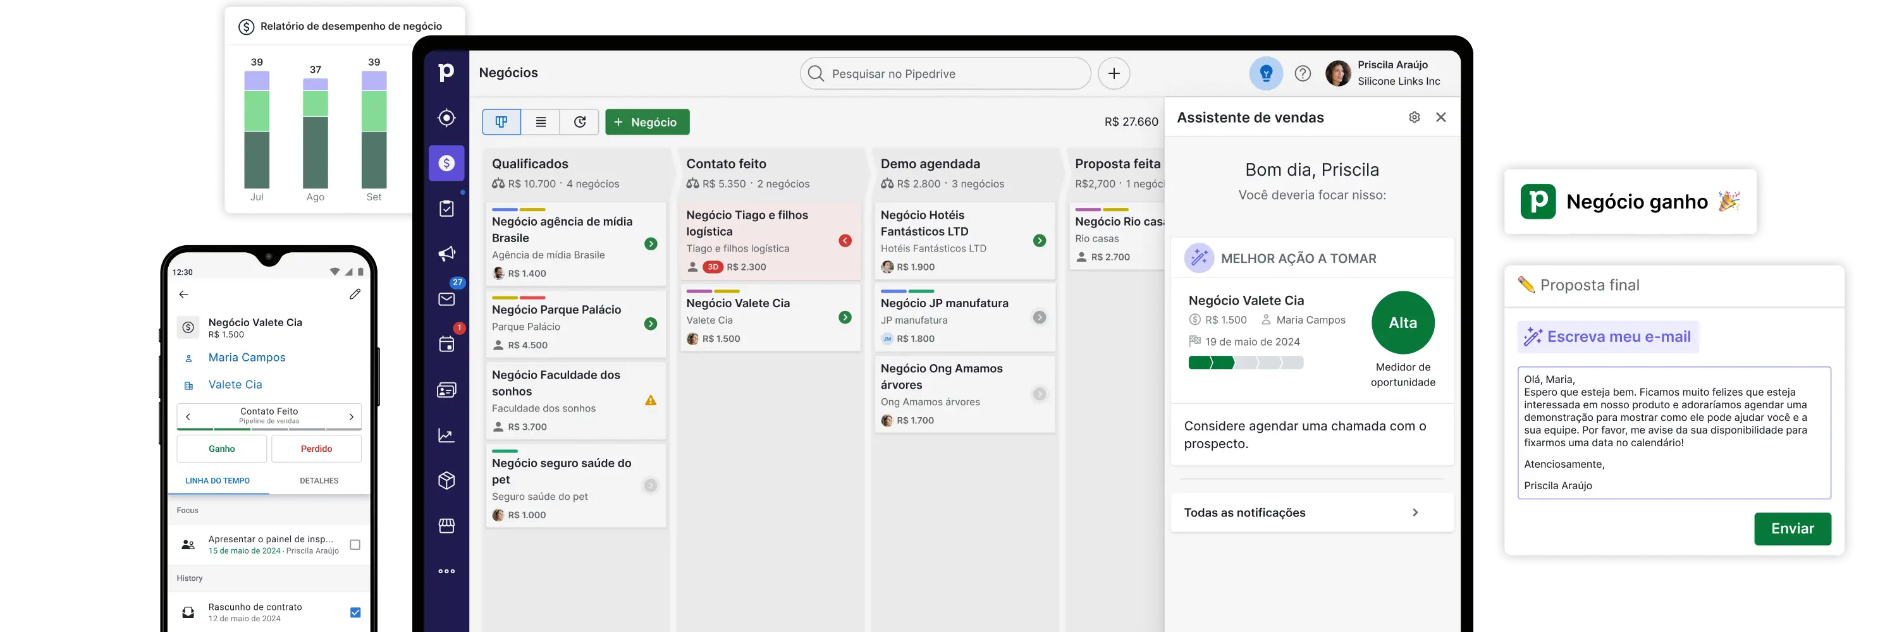Click the deal stage progress bar in assistant

(1246, 363)
